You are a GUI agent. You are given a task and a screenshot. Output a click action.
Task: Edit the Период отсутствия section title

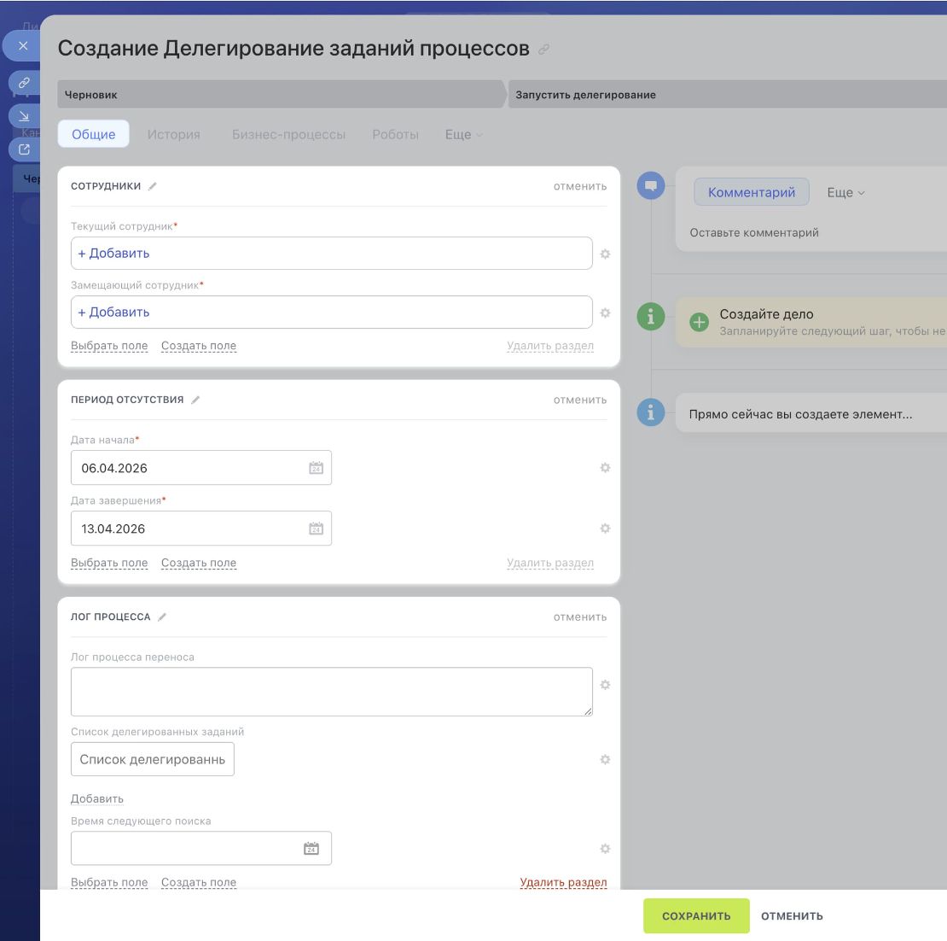pyautogui.click(x=195, y=400)
